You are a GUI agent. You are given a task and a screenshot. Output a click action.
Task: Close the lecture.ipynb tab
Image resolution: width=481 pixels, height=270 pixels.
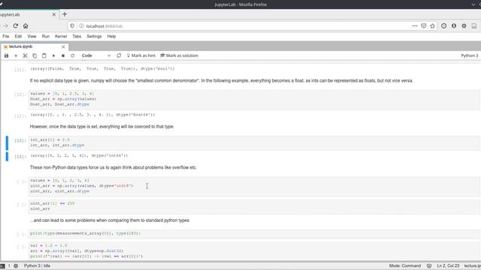tap(63, 46)
